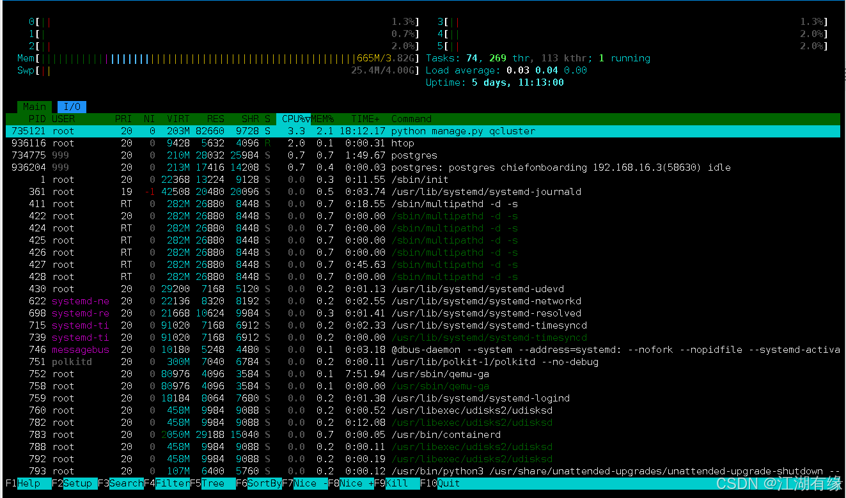This screenshot has width=846, height=498.
Task: Toggle CPU% sort direction header
Action: click(x=294, y=119)
